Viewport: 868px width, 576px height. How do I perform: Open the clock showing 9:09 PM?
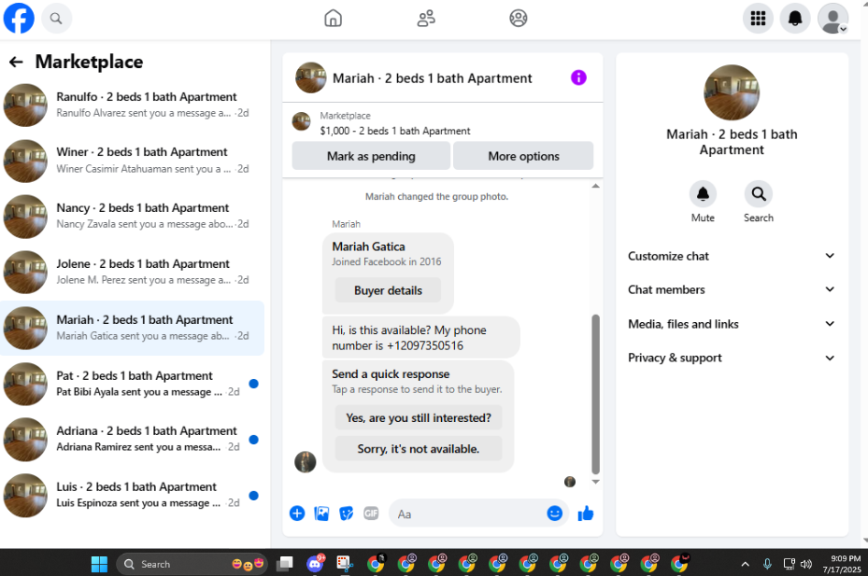click(x=842, y=564)
